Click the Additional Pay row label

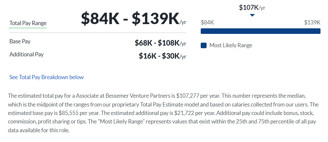(26, 54)
